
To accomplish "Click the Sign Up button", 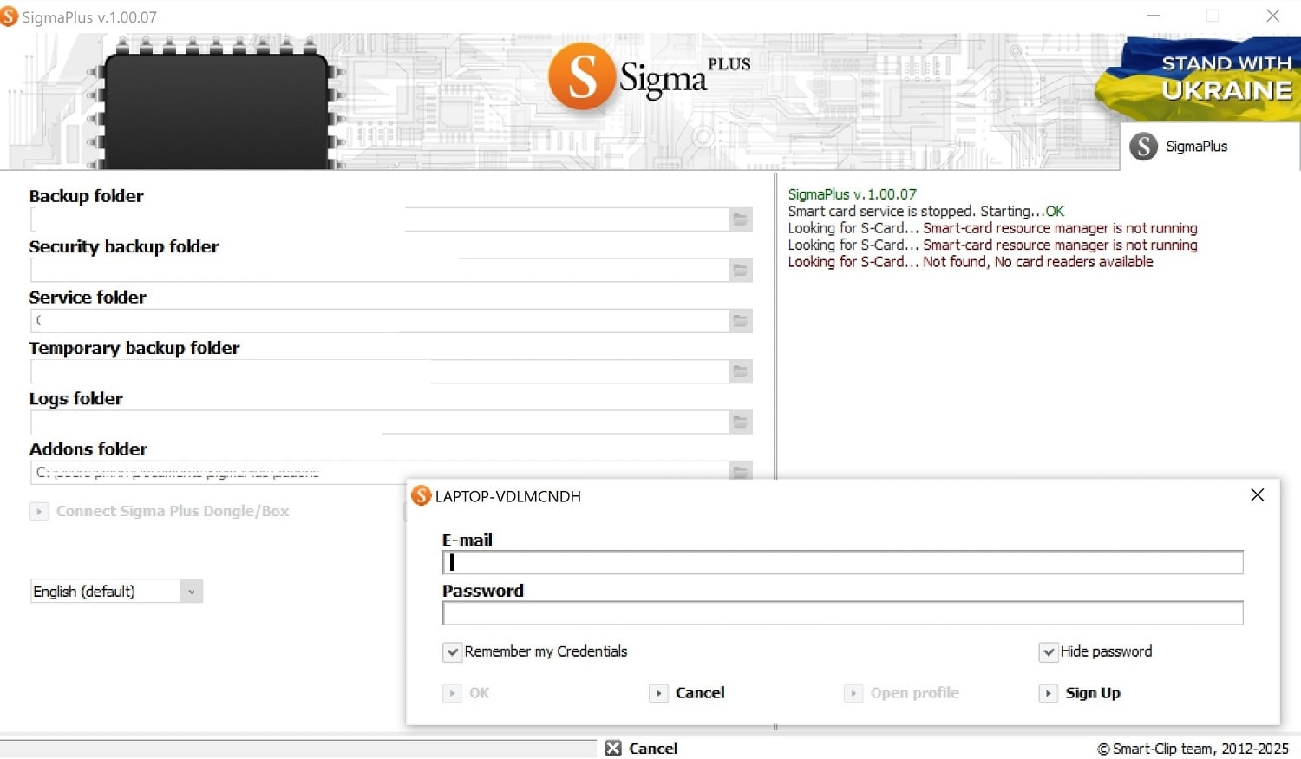I will click(1080, 693).
